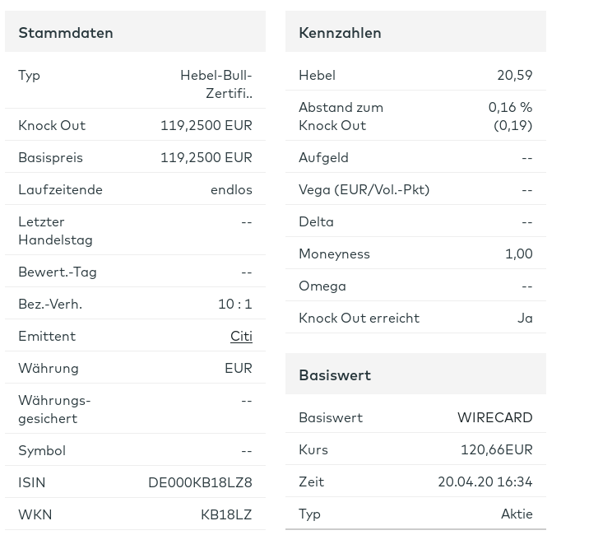The height and width of the screenshot is (535, 589).
Task: Open the Citi issuer link
Action: tap(241, 336)
